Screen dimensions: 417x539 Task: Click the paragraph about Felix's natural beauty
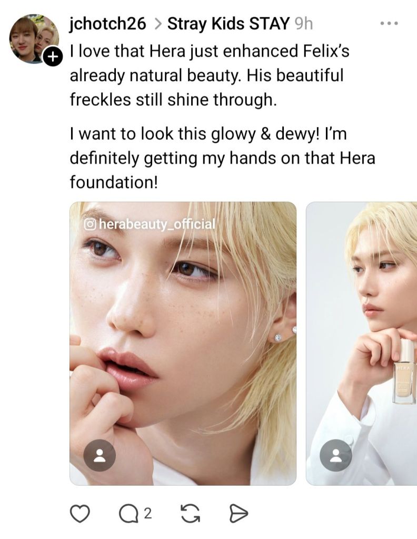pos(209,76)
